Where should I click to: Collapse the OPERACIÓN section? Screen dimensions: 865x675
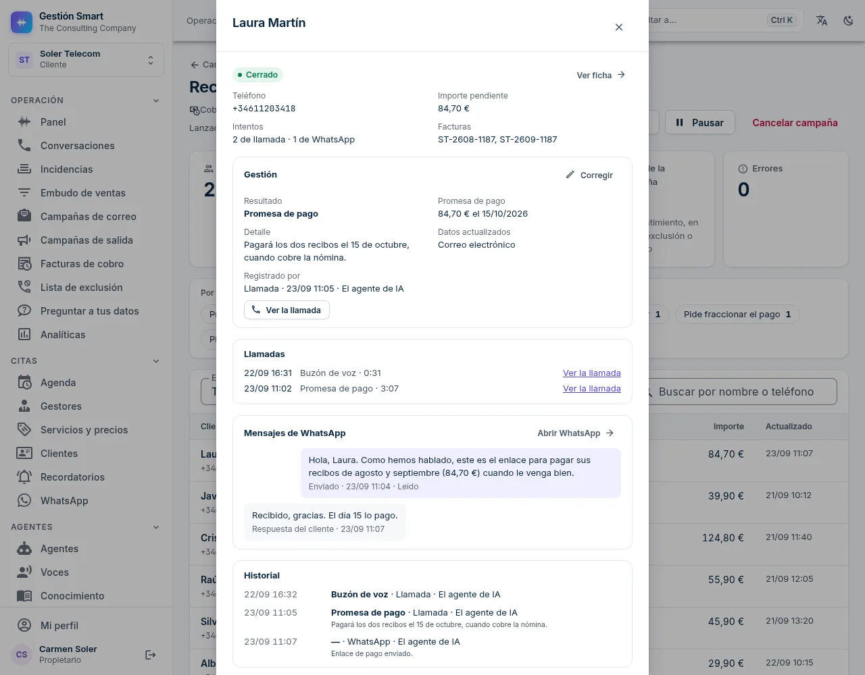pos(156,101)
